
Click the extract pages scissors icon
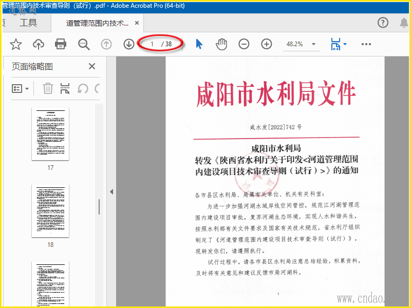(x=65, y=88)
